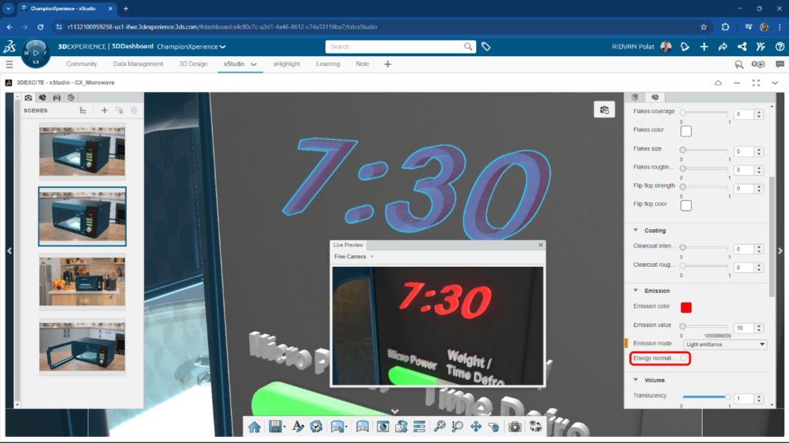Click the tag icon next to search
789x443 pixels.
pyautogui.click(x=486, y=47)
